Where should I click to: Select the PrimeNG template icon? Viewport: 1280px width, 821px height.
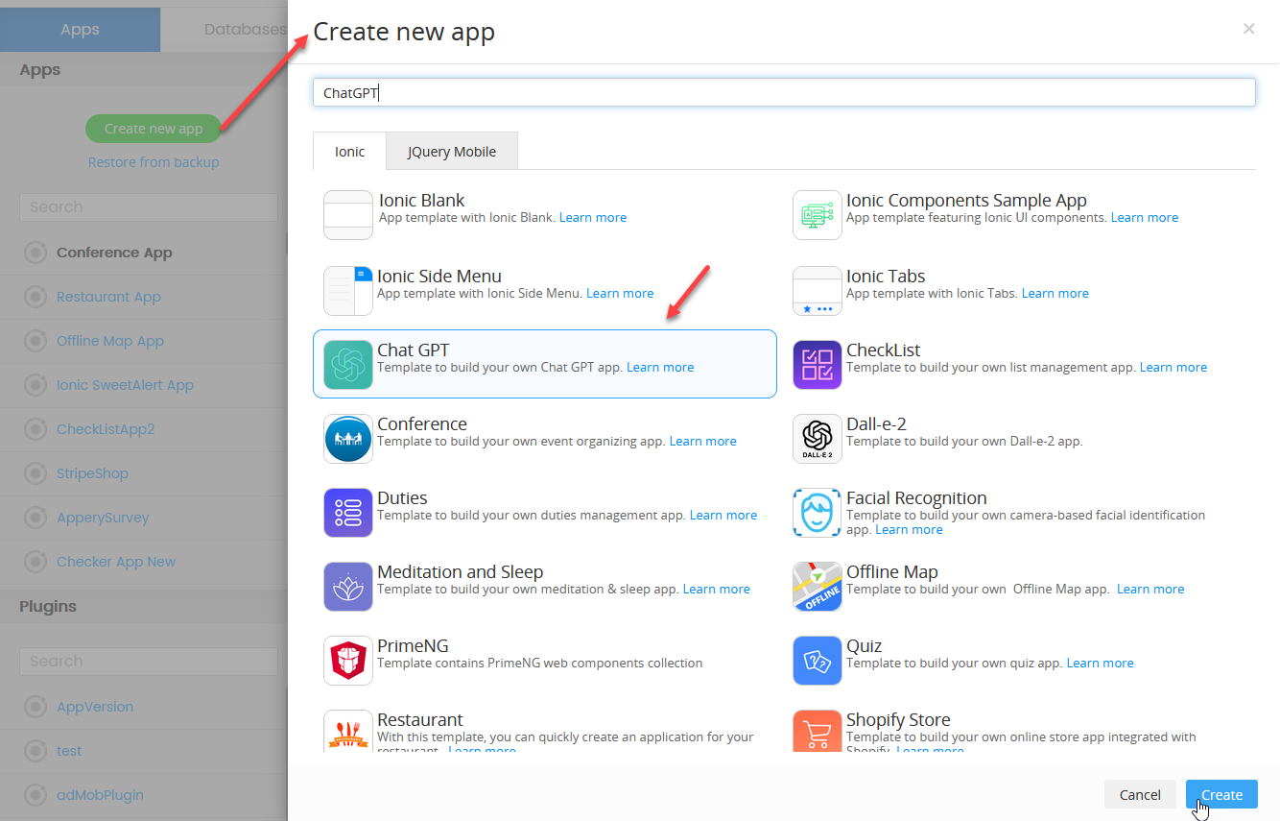click(x=348, y=661)
